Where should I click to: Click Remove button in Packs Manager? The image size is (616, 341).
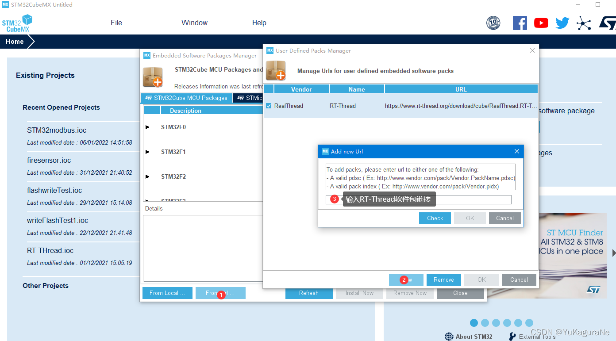click(x=444, y=280)
